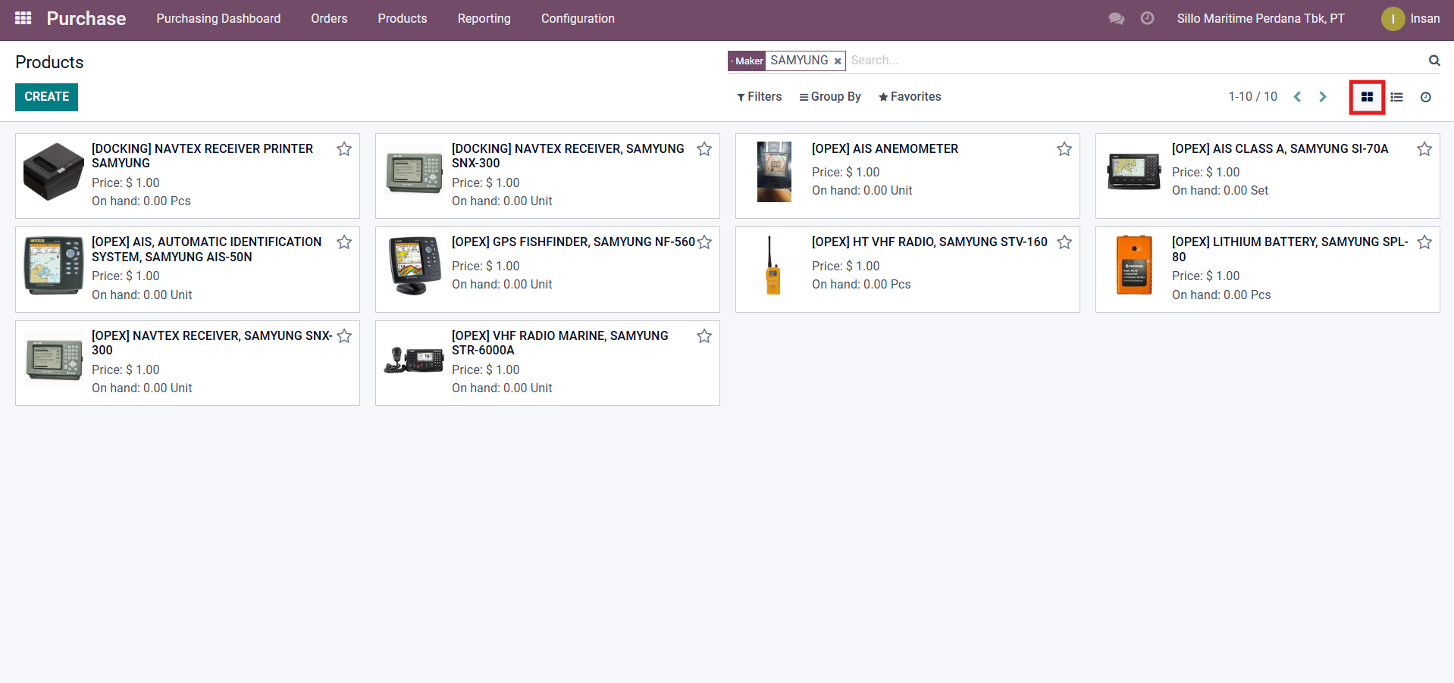Switch to Kanban view
1454x683 pixels.
pyautogui.click(x=1367, y=97)
